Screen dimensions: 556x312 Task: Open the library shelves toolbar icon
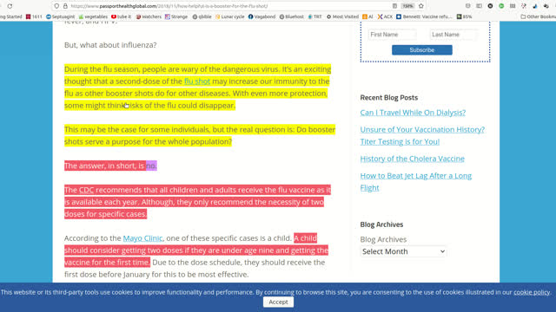(513, 6)
